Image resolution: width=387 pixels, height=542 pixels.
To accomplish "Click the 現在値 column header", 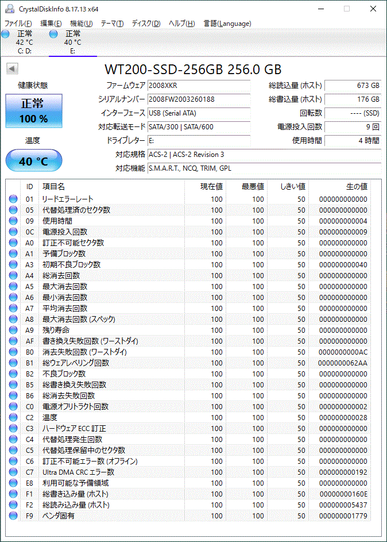I will (205, 186).
